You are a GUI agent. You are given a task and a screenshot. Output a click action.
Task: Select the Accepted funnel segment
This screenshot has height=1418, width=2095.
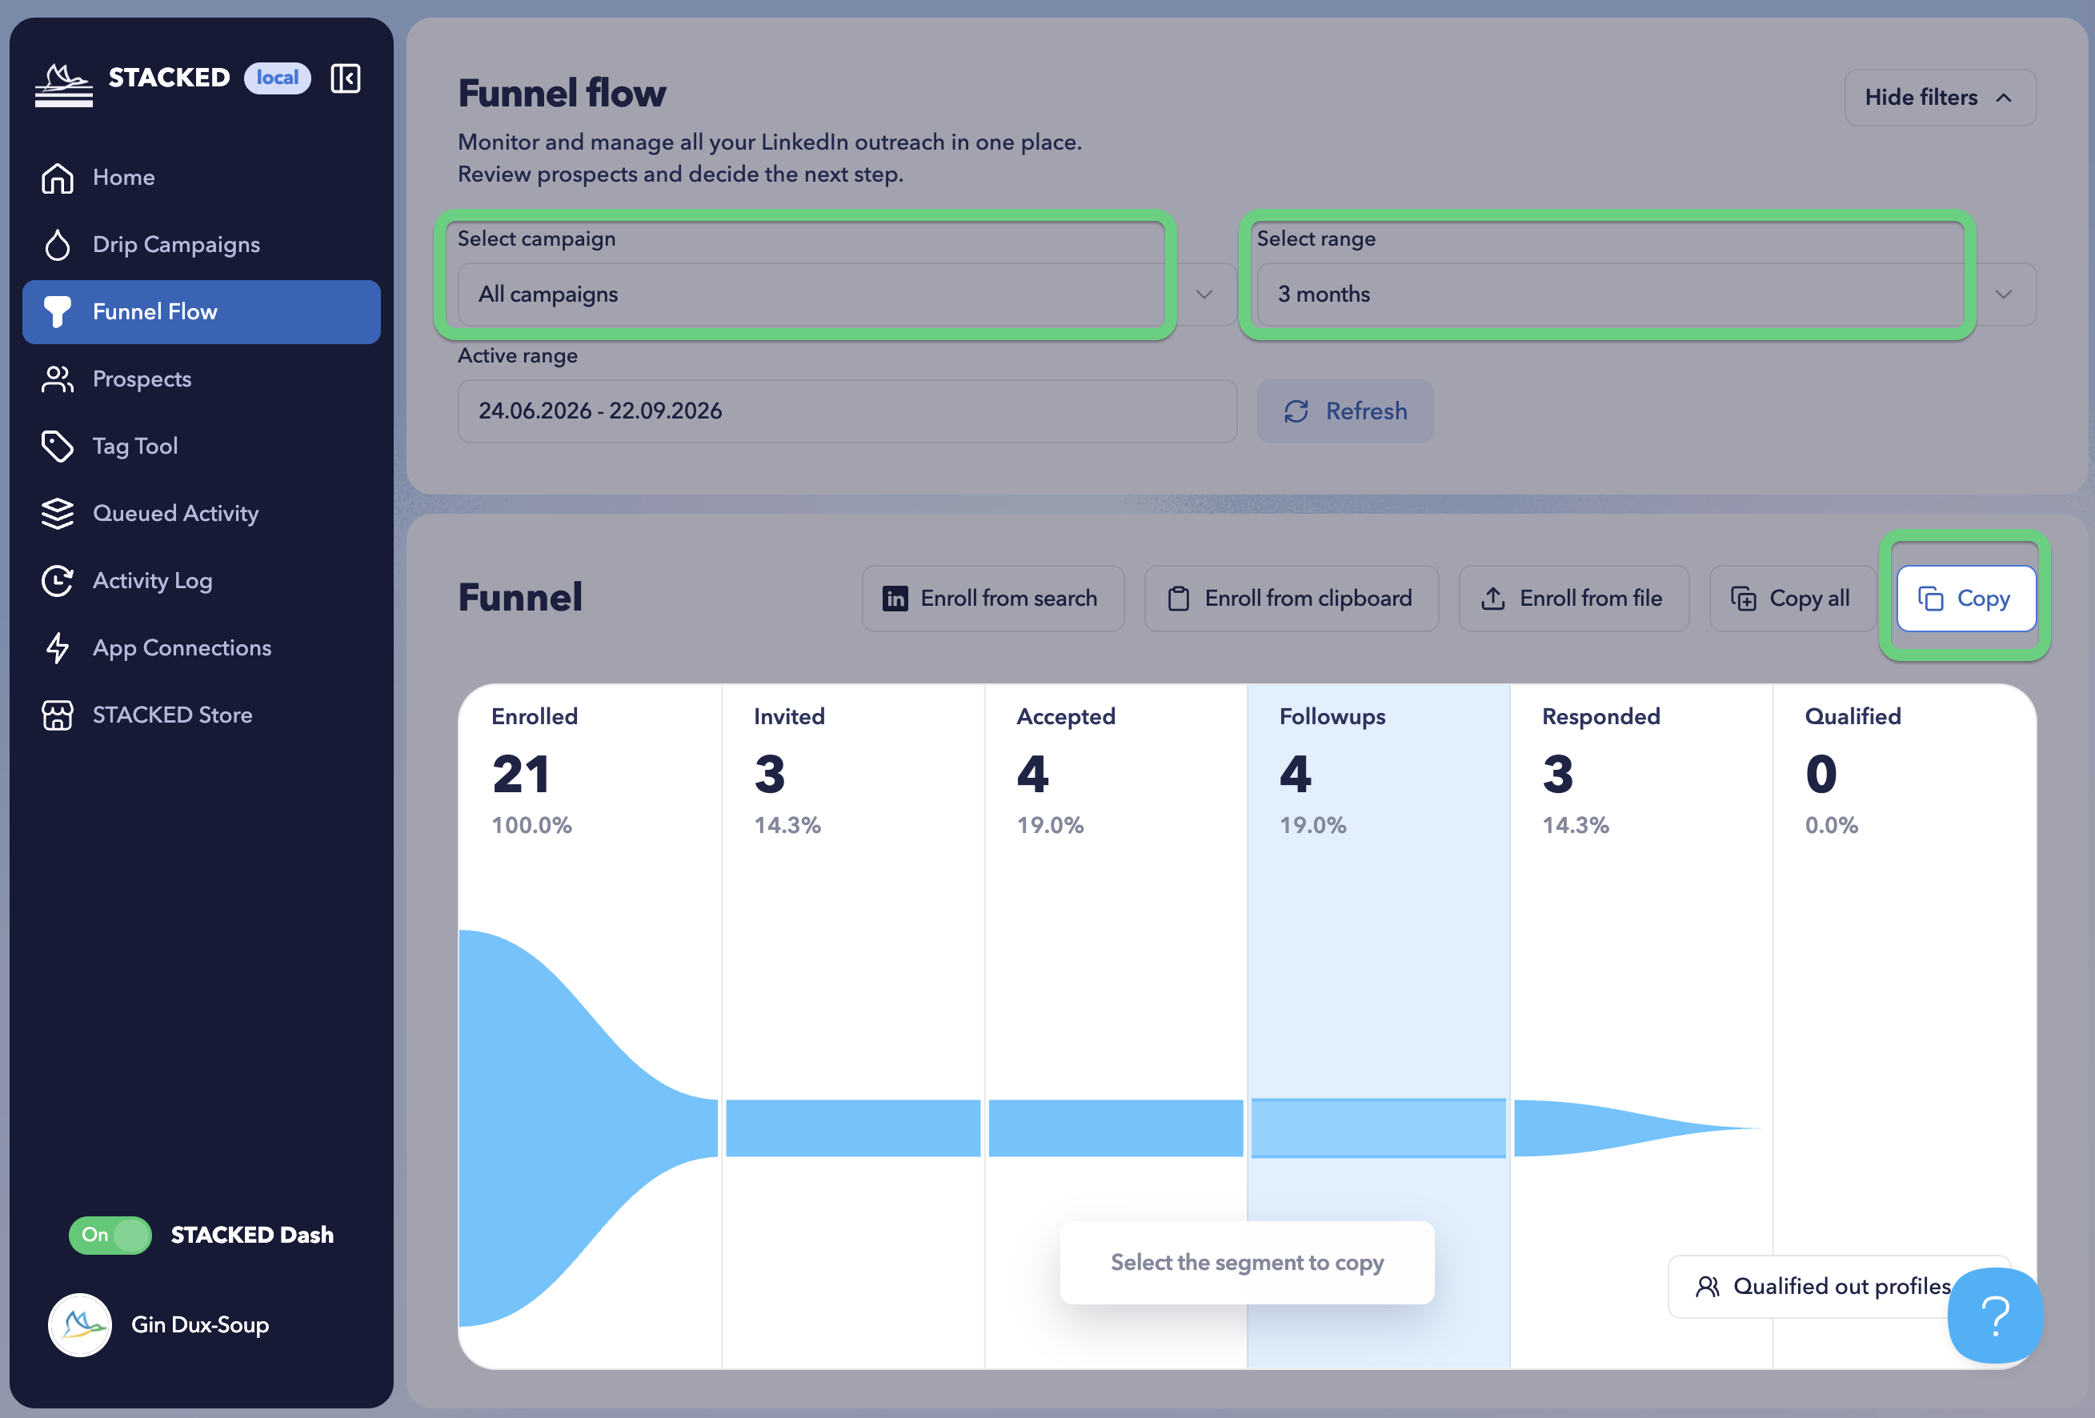1116,1026
